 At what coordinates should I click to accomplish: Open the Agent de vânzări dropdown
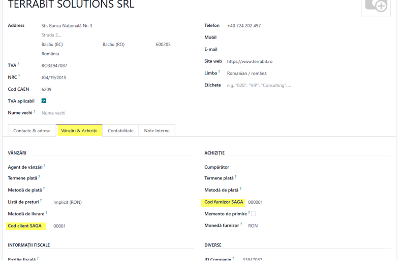pyautogui.click(x=123, y=167)
